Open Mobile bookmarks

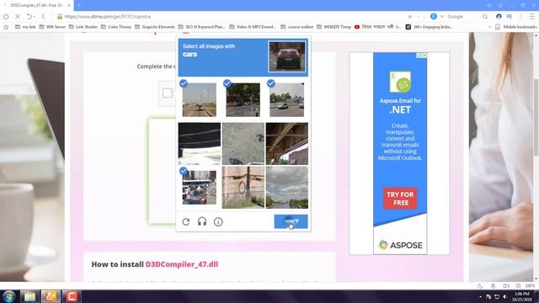pos(515,27)
